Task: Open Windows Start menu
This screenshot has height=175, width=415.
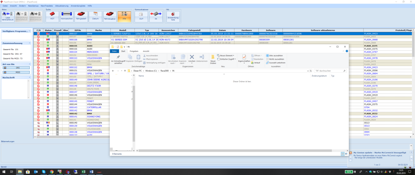Action: (3, 172)
